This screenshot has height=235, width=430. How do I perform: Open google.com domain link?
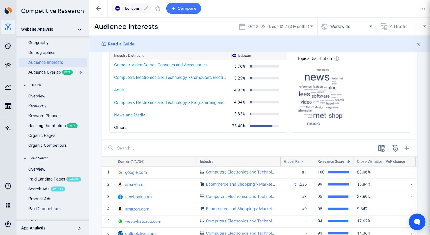point(136,172)
